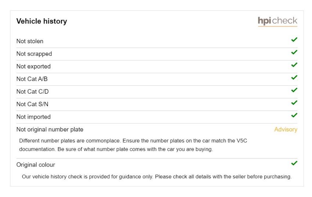Select the tick icon for Not Cat S/N
Image resolution: width=312 pixels, height=197 pixels.
[294, 103]
